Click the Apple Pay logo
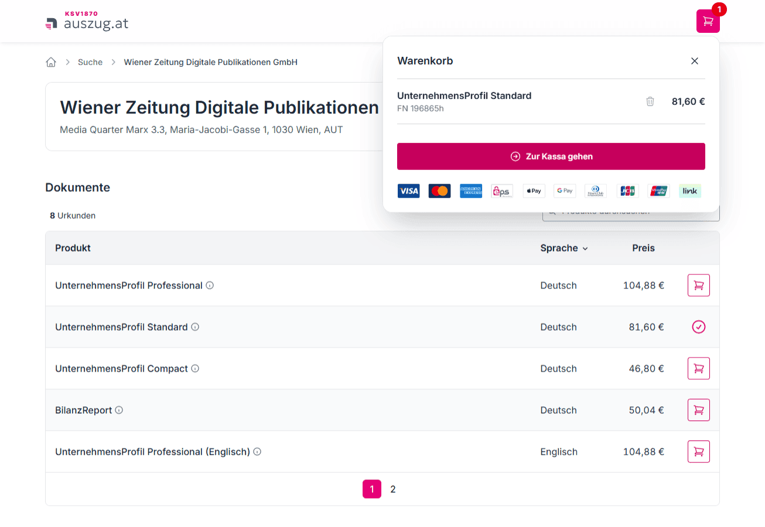Viewport: 765px width, 527px height. click(534, 191)
